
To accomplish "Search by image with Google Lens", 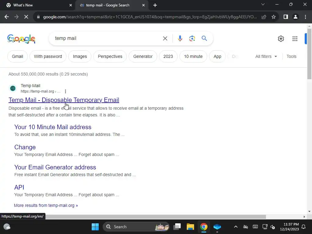I will (x=192, y=38).
